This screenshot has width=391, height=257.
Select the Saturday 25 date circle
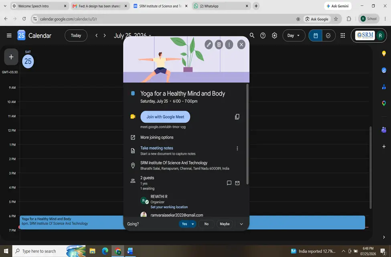pos(28,61)
